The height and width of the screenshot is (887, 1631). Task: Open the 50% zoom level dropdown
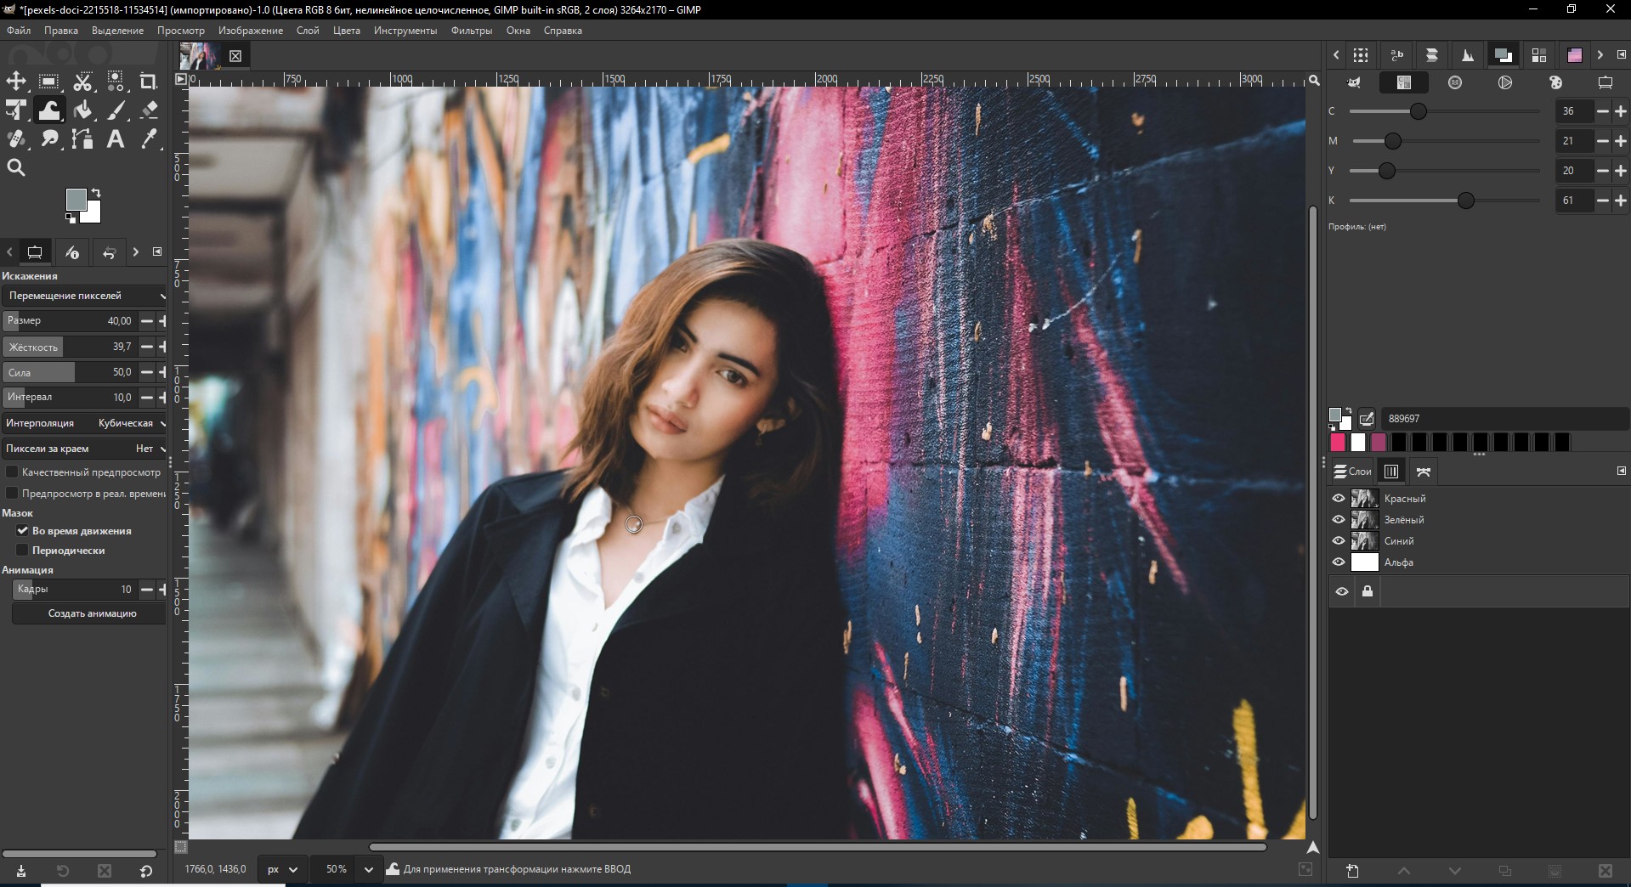(368, 869)
